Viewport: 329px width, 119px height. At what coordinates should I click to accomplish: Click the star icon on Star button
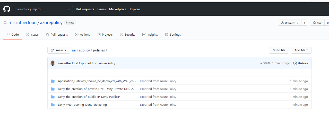click(314, 23)
